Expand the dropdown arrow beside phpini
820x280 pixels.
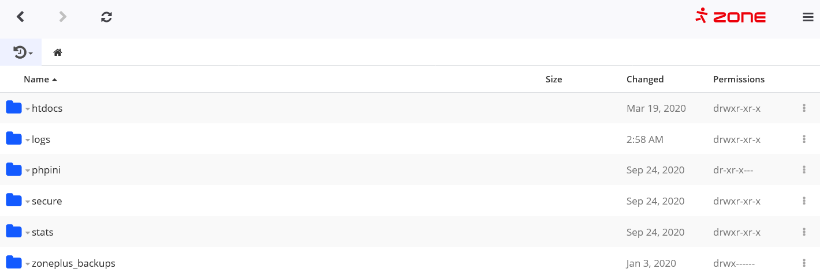point(27,171)
